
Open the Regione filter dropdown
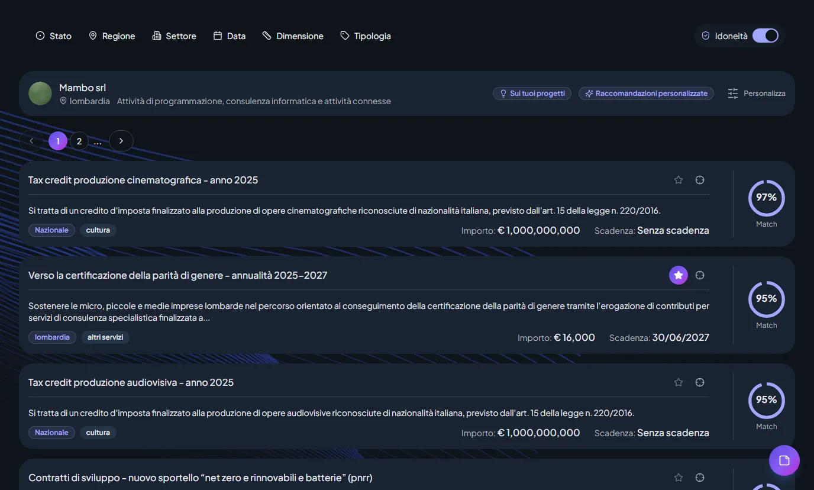(112, 36)
